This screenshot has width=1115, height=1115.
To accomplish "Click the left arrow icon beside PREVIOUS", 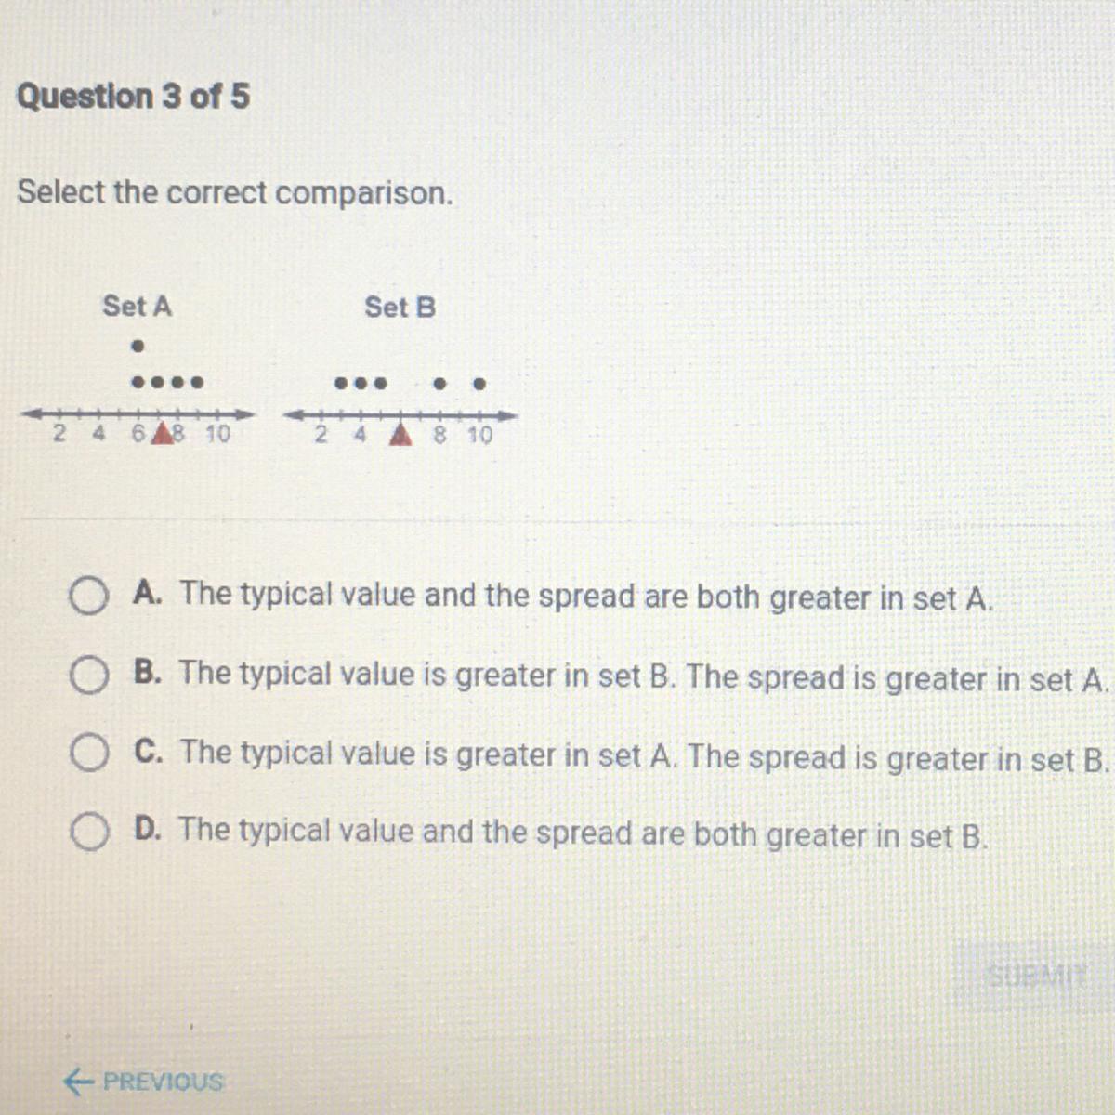I will tap(78, 1081).
